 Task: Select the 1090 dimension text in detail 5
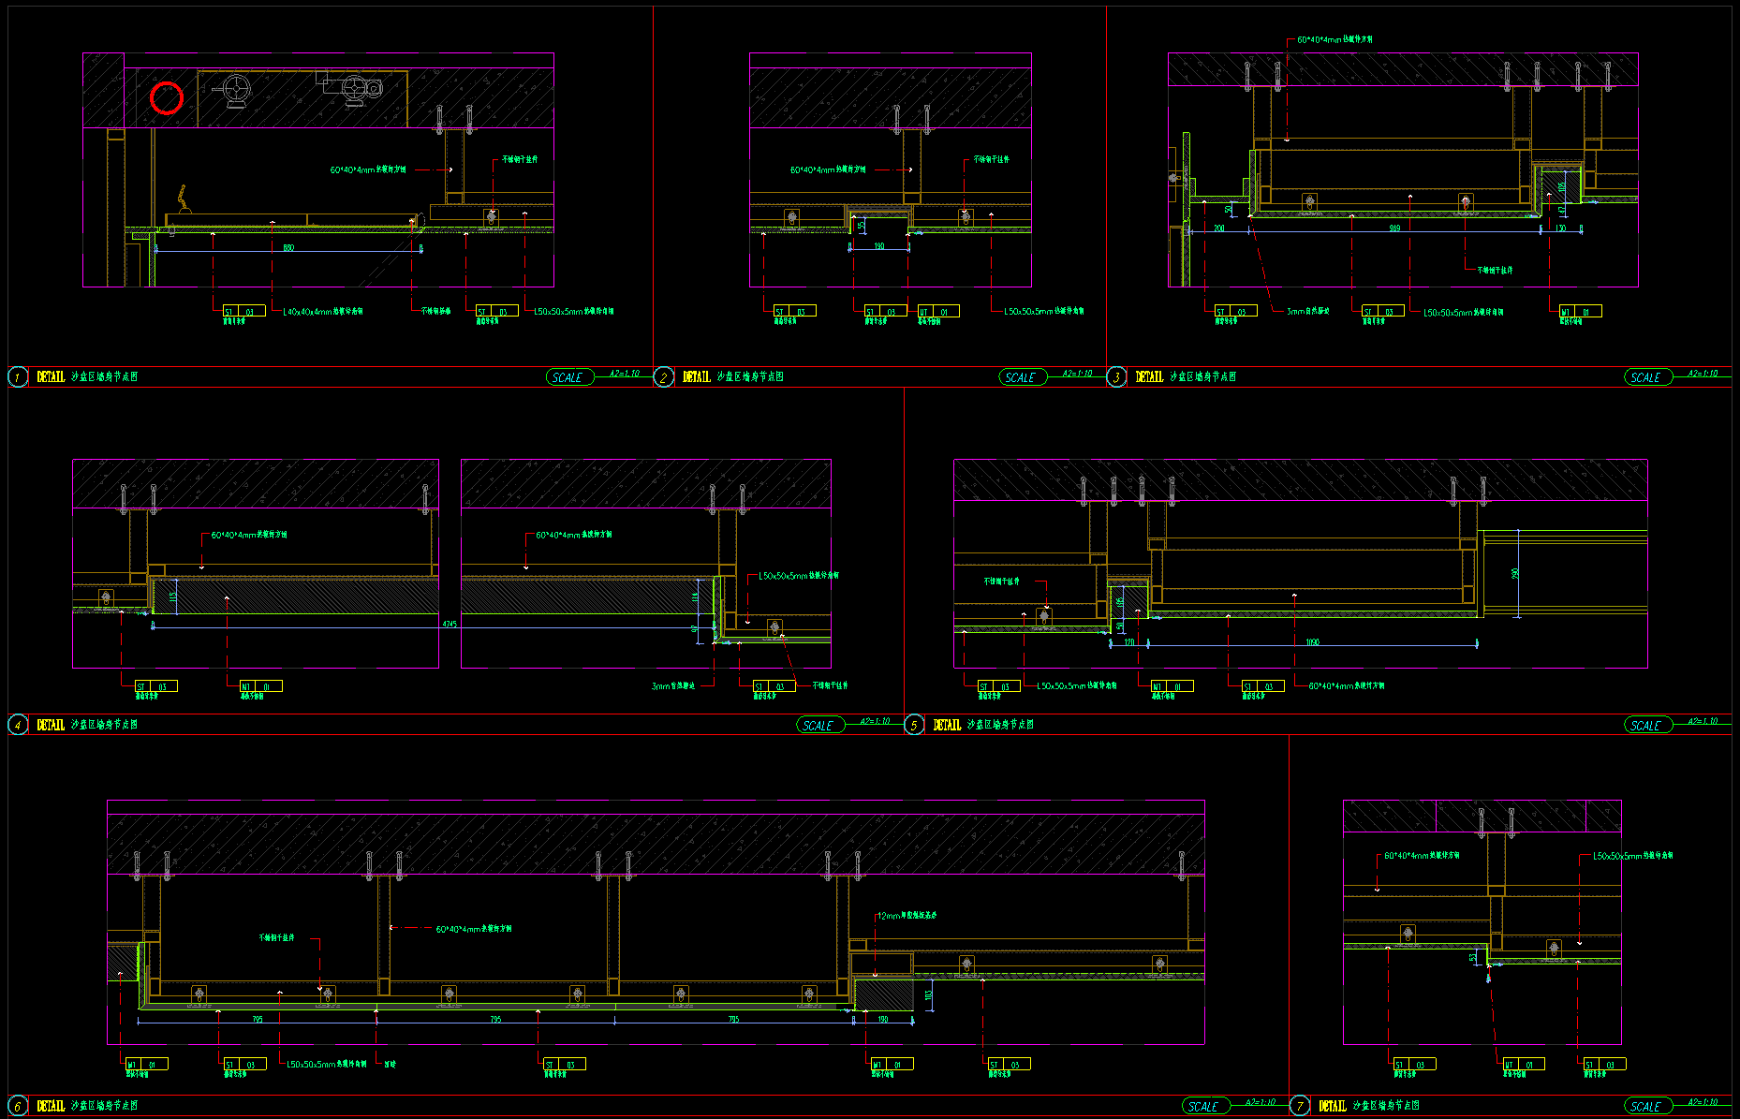pyautogui.click(x=1312, y=642)
